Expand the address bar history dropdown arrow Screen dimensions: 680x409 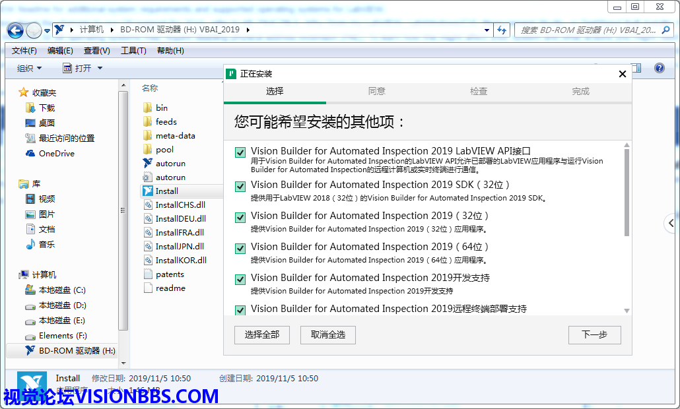487,30
